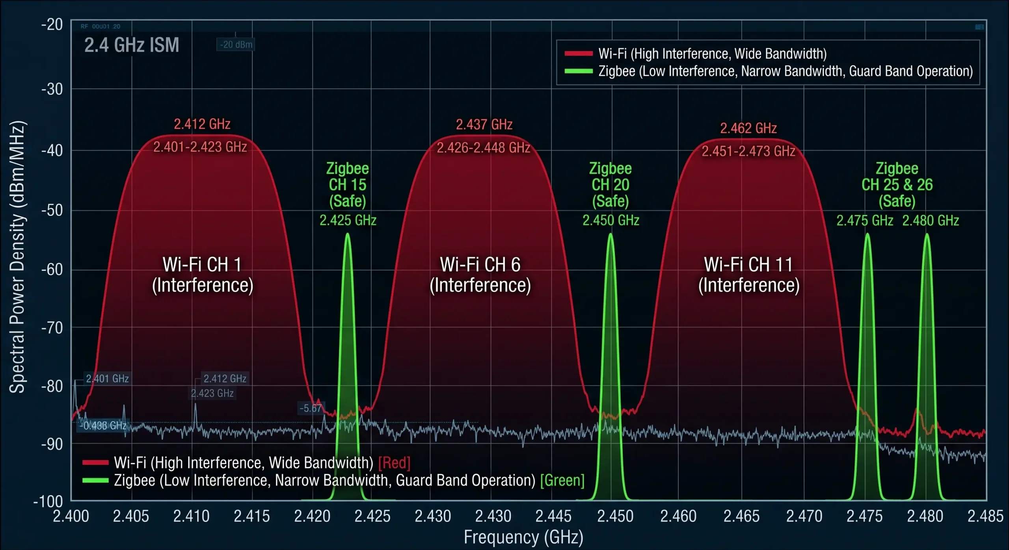The image size is (1009, 550).
Task: Select the 'Wi-Fi CH 11 (Interference)' label
Action: pyautogui.click(x=749, y=275)
